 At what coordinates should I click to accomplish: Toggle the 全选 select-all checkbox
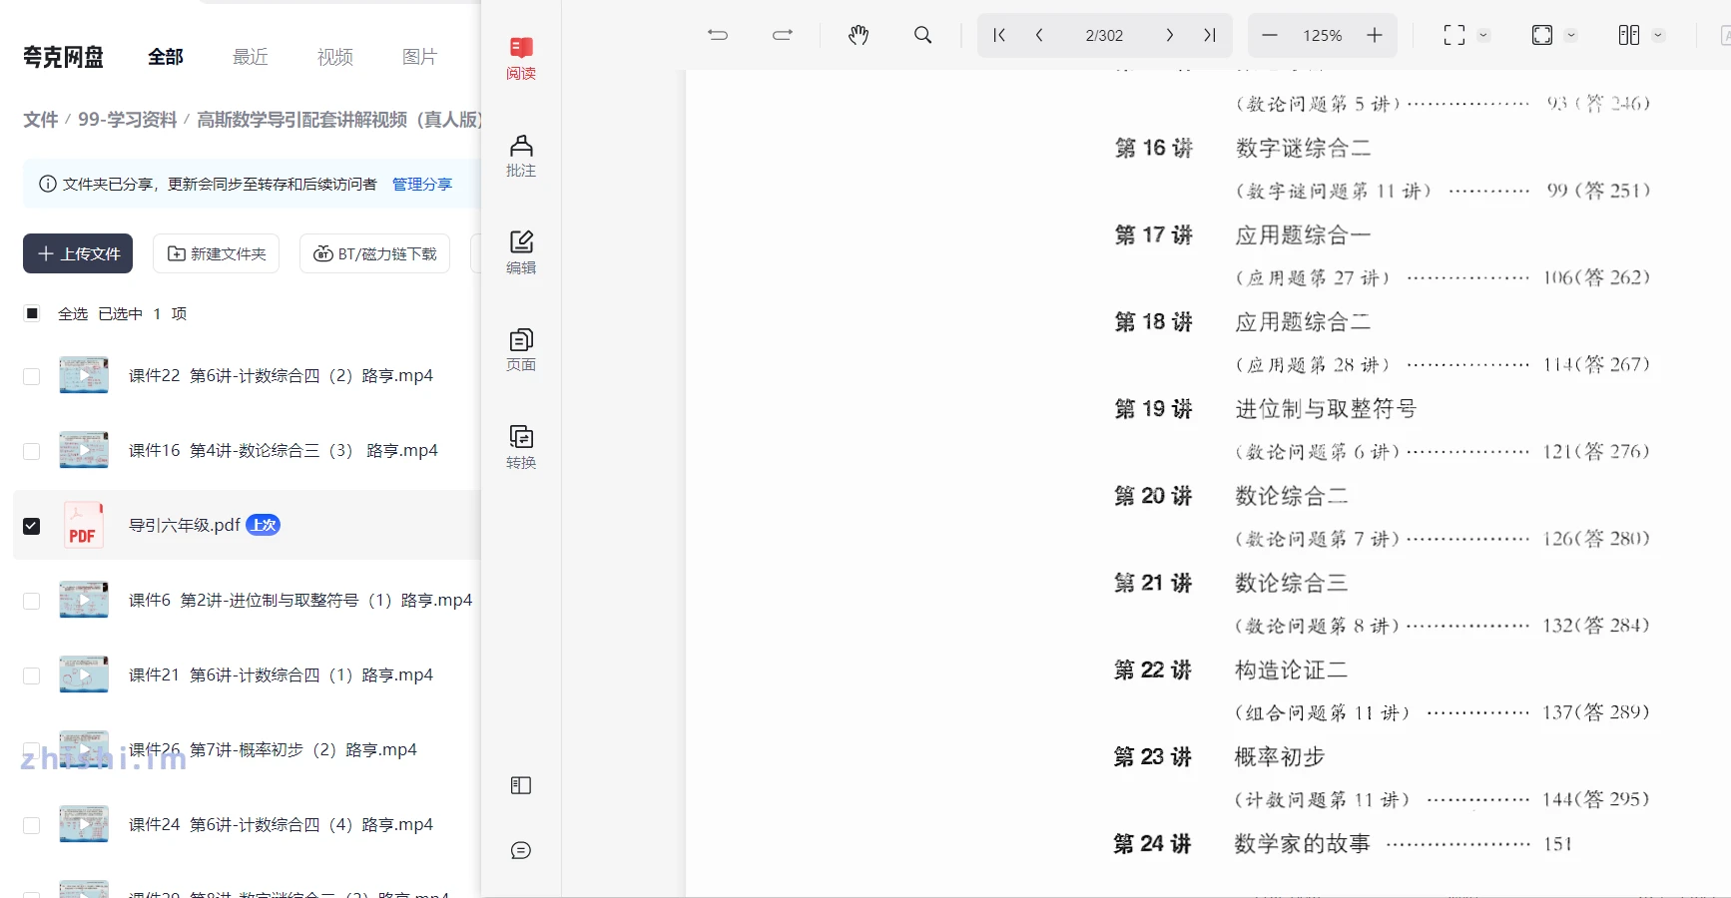point(32,313)
